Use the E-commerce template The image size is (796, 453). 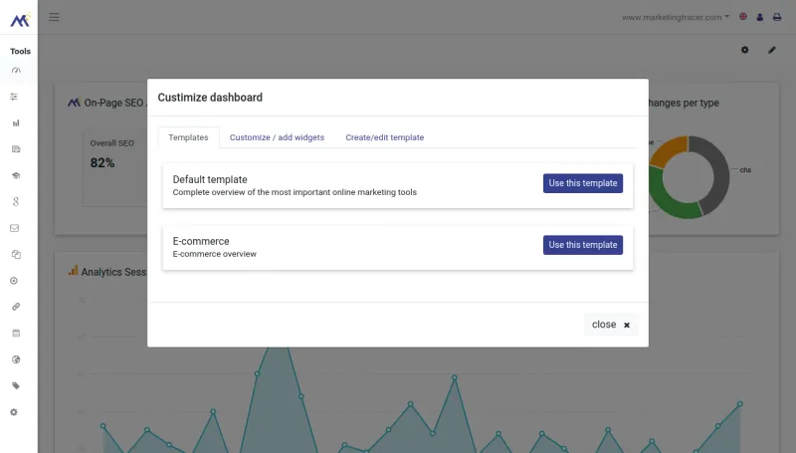tap(583, 245)
